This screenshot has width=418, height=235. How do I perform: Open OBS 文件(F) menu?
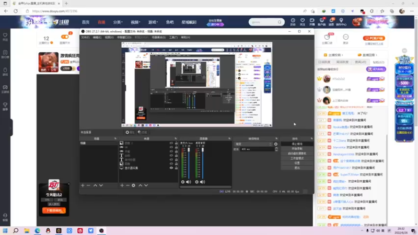[85, 38]
